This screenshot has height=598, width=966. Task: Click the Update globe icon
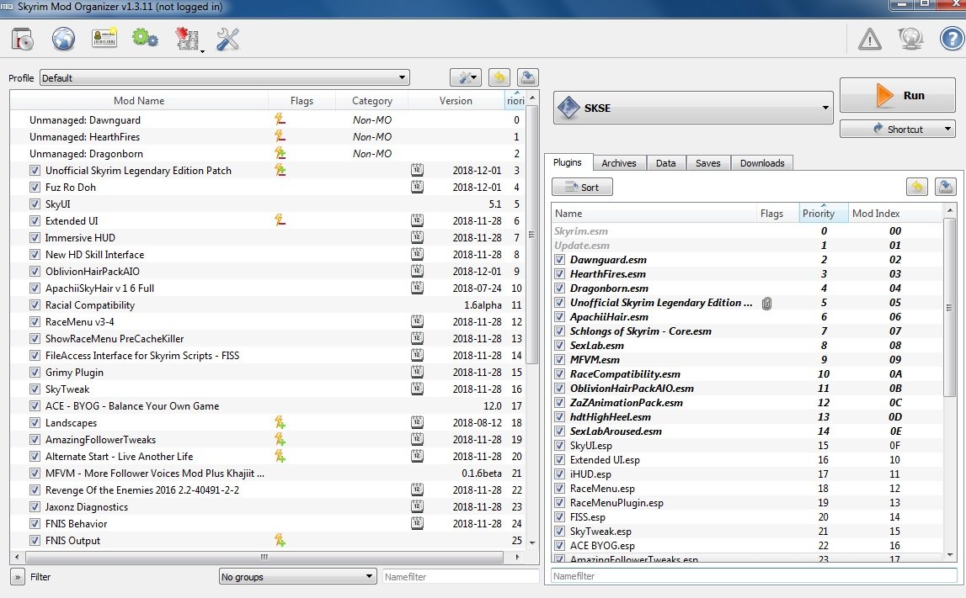click(910, 39)
